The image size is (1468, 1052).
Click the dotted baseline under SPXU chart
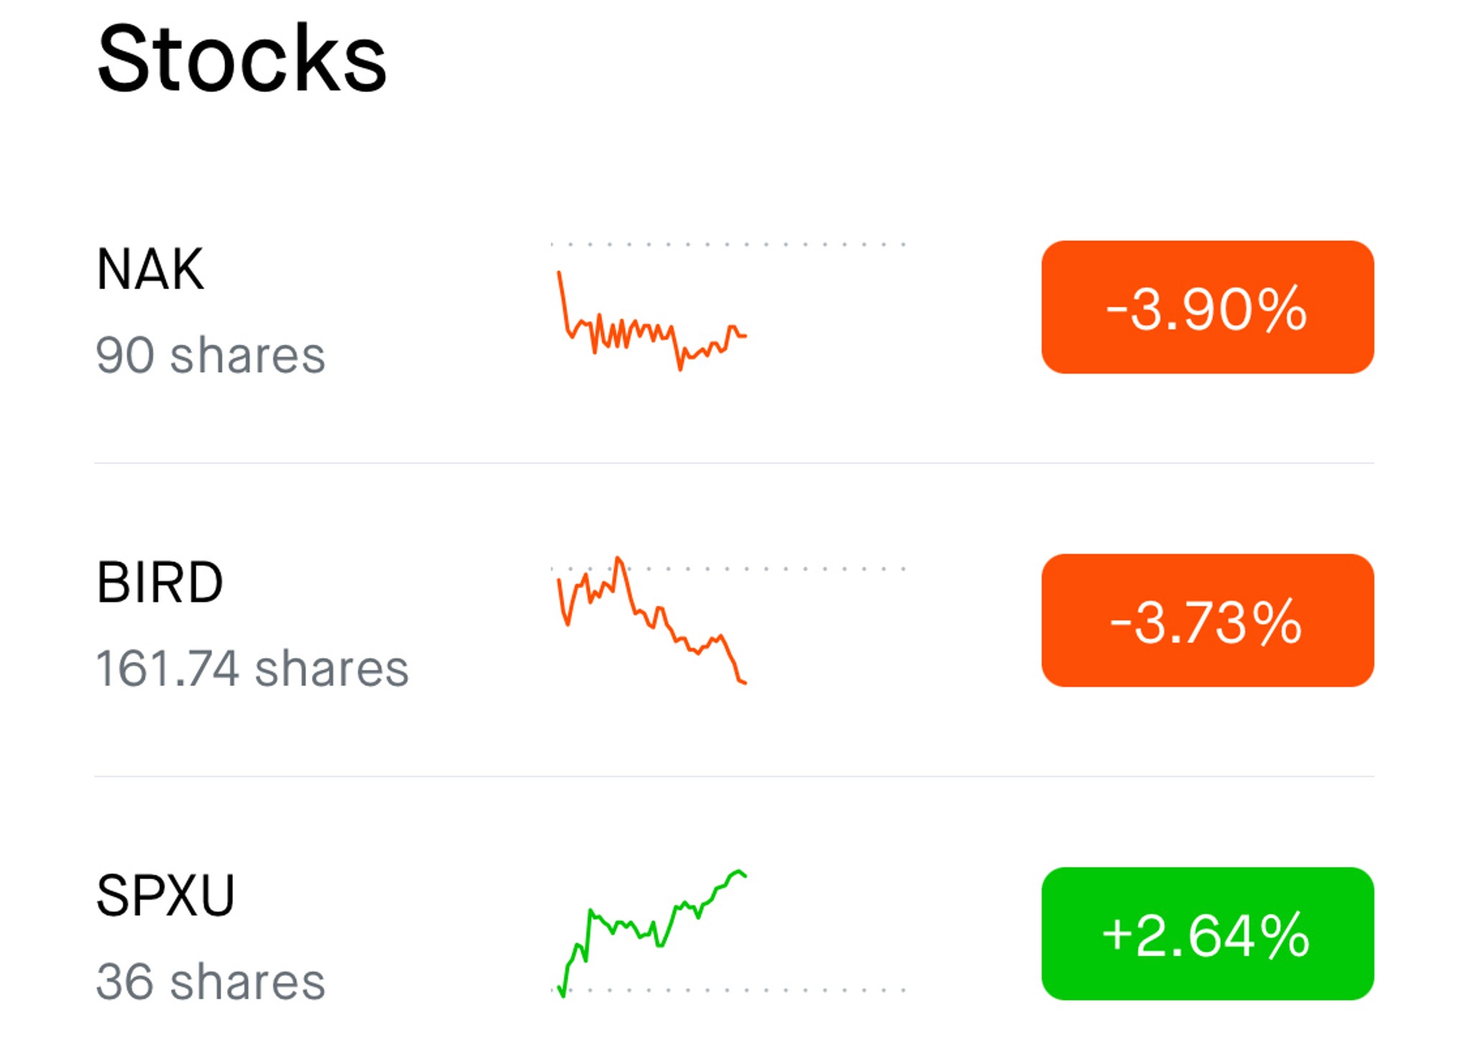[x=728, y=990]
